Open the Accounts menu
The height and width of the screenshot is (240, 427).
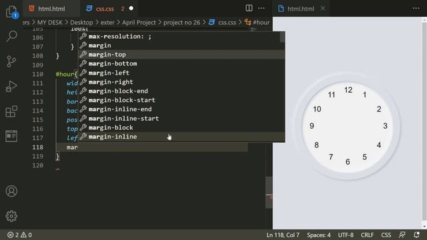(x=11, y=191)
